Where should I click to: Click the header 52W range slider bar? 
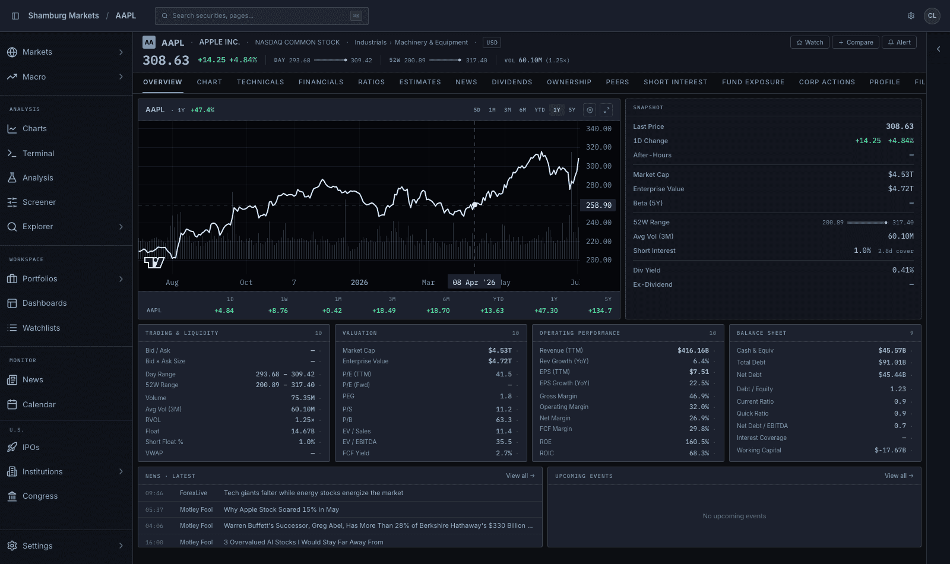445,60
